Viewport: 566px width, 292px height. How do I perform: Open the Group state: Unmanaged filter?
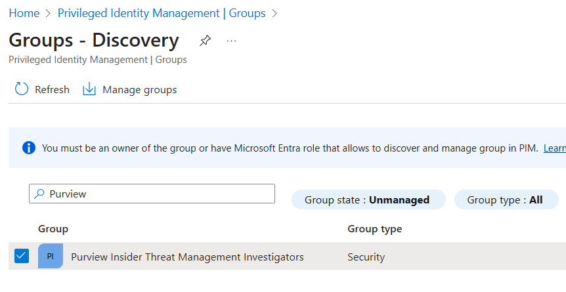[368, 200]
